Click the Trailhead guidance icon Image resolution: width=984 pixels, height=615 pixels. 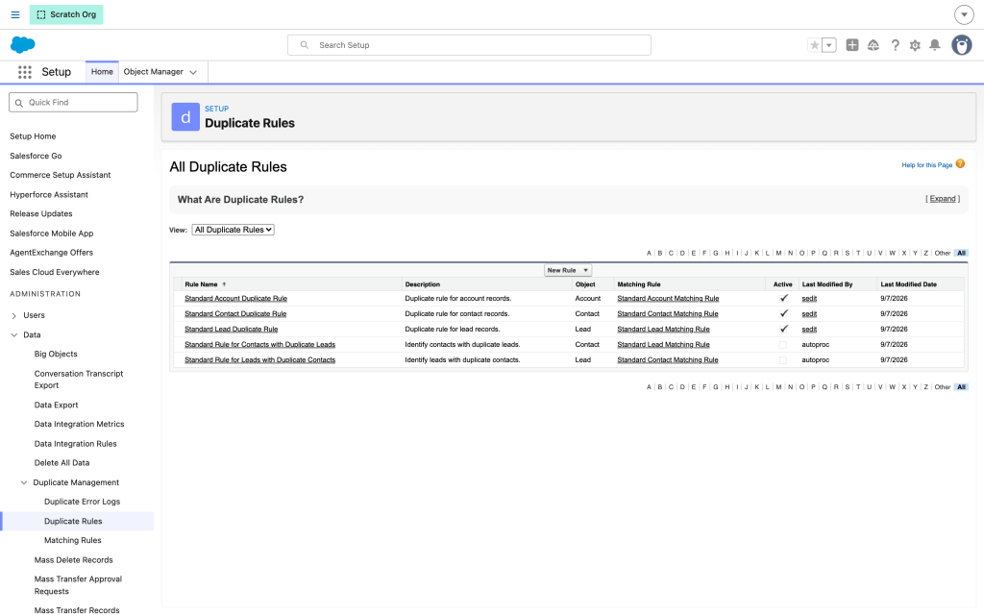873,45
